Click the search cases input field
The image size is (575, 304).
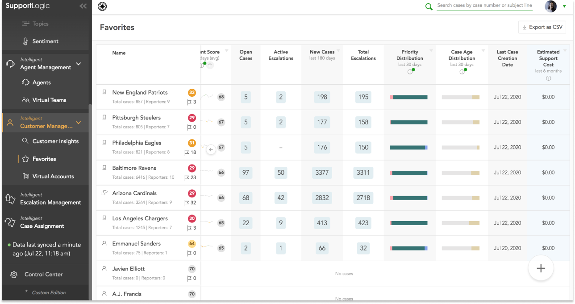coord(484,6)
